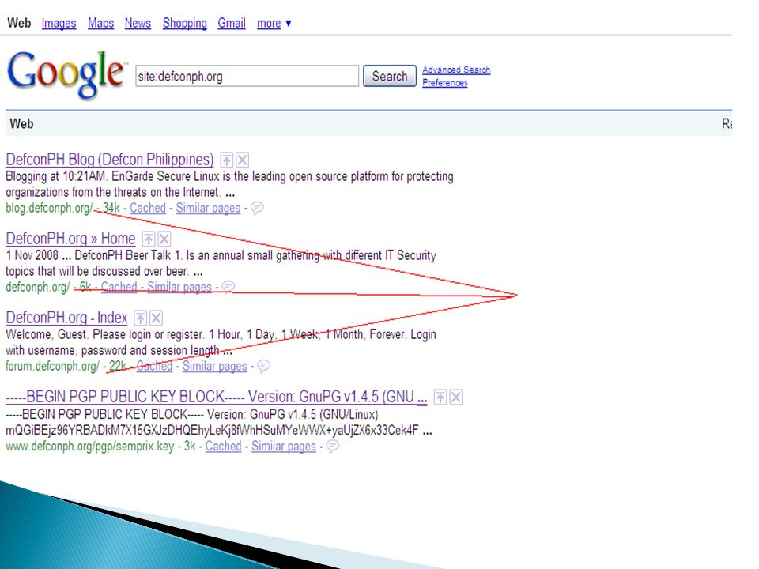Screen dimensions: 759x569
Task: Click snippet text '1 Nov 2008'
Action: pyautogui.click(x=32, y=255)
